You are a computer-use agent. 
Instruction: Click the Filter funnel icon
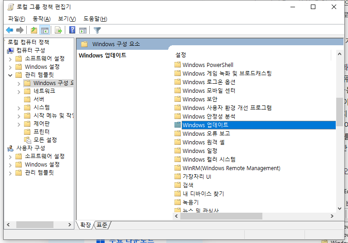[x=97, y=30]
